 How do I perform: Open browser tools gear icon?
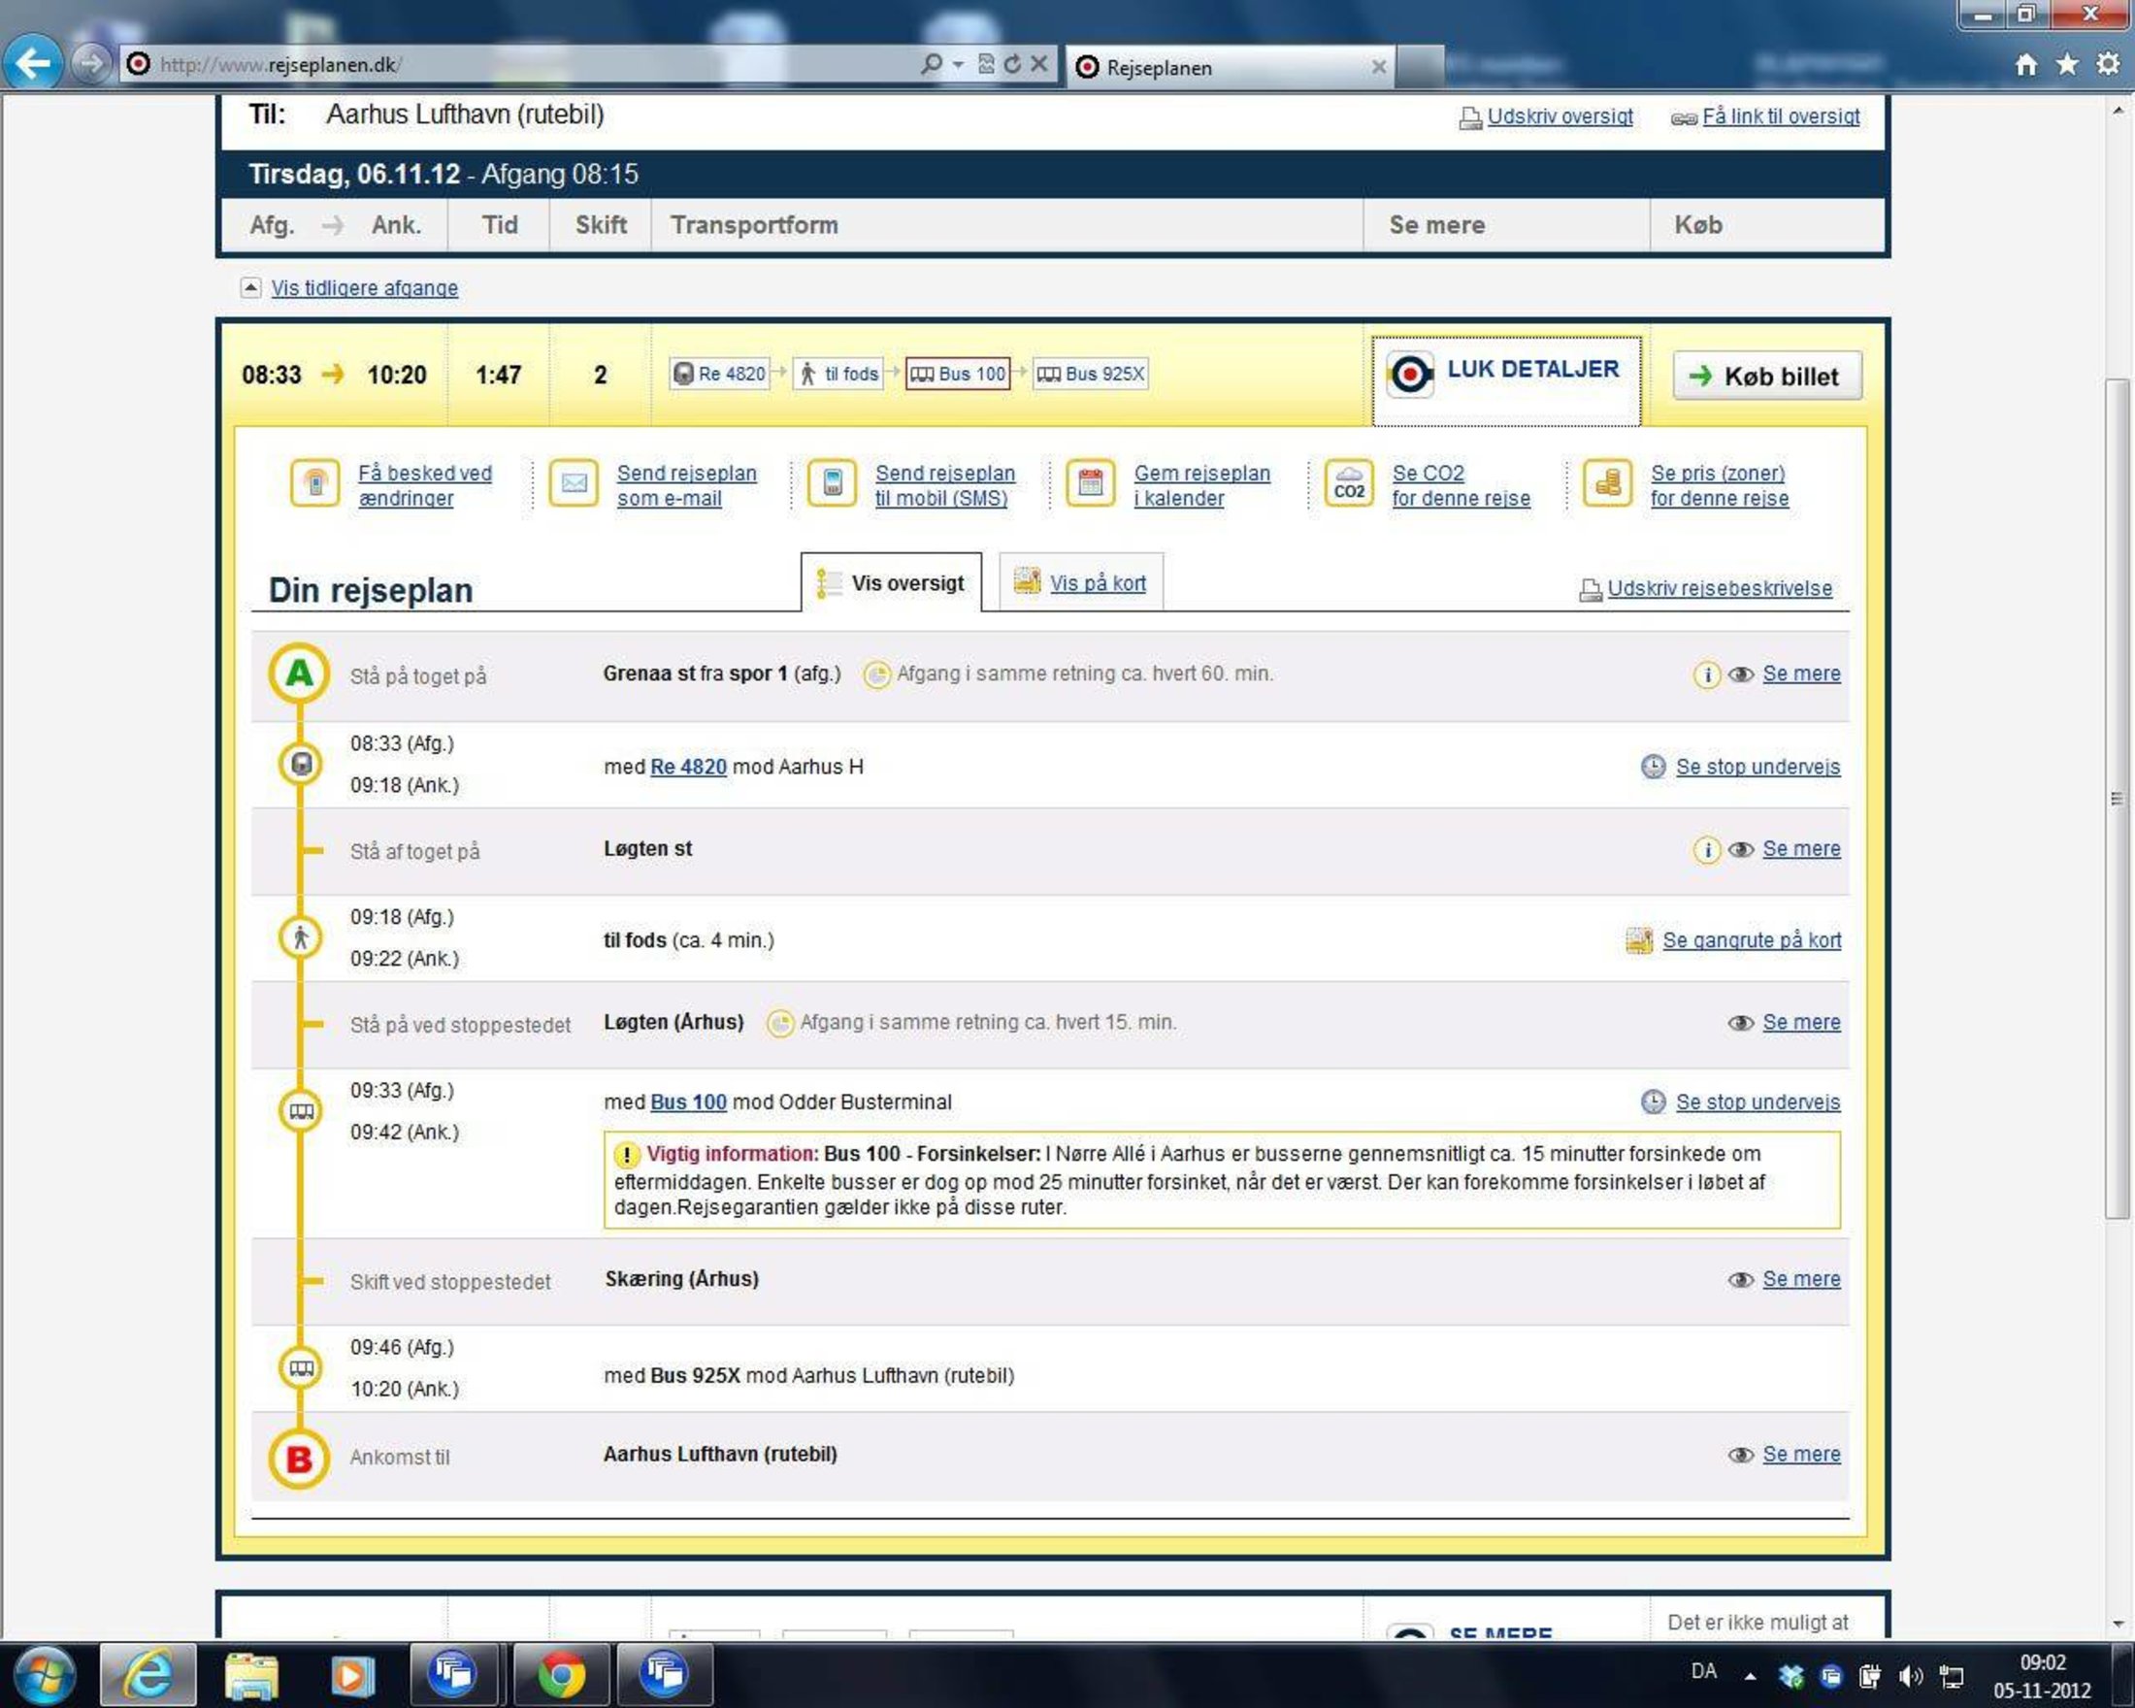[x=2108, y=64]
